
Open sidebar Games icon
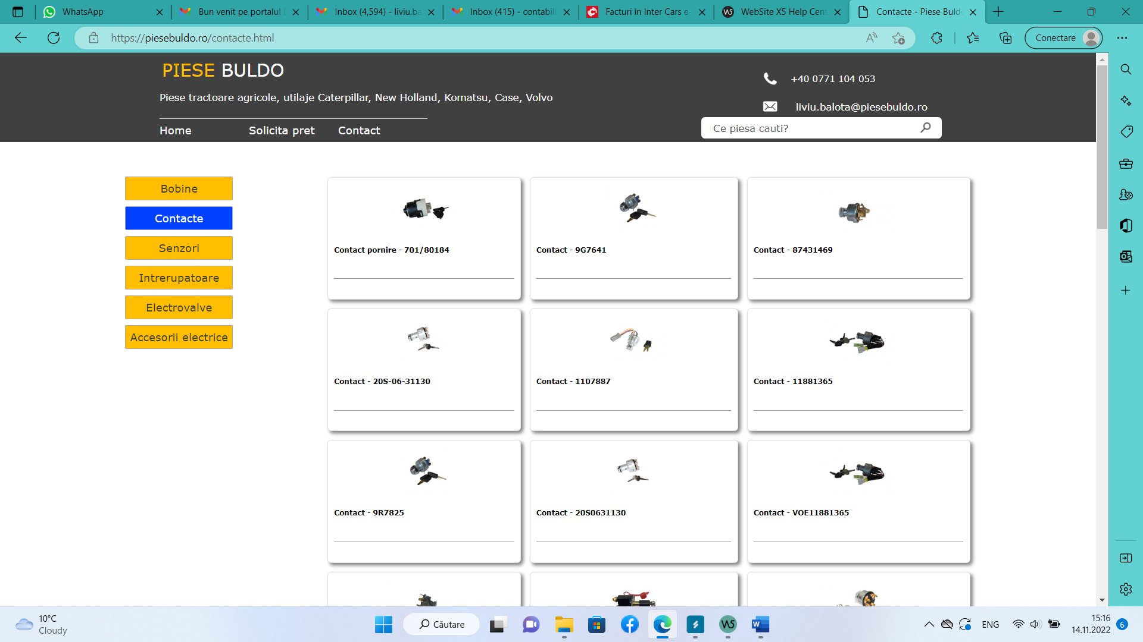point(1126,194)
